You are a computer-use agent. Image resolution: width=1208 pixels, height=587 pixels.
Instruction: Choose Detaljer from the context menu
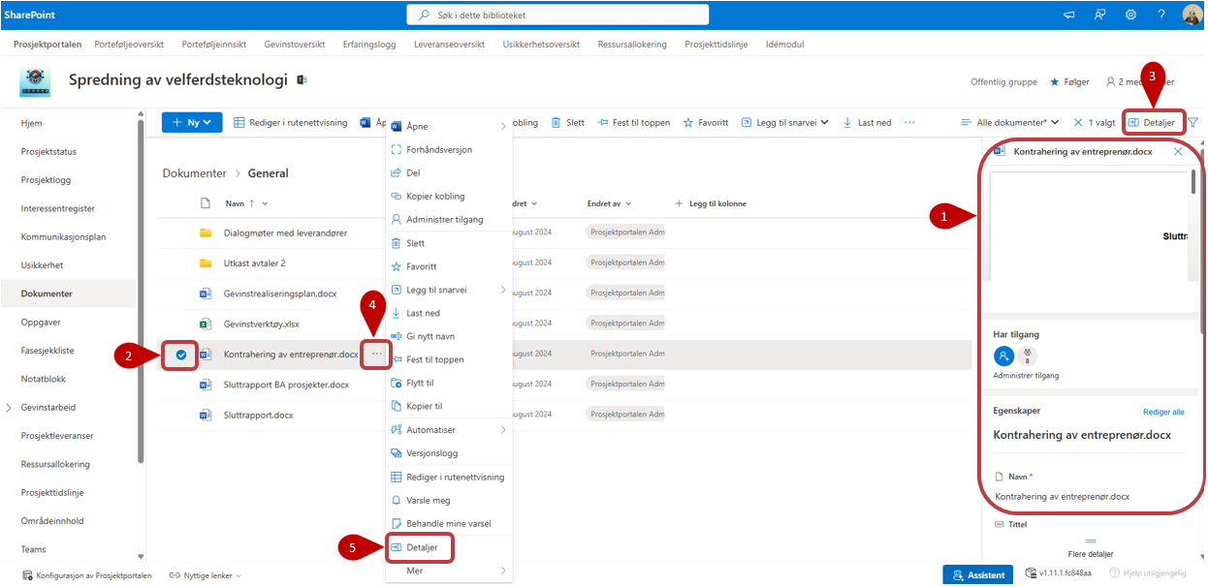pos(422,547)
